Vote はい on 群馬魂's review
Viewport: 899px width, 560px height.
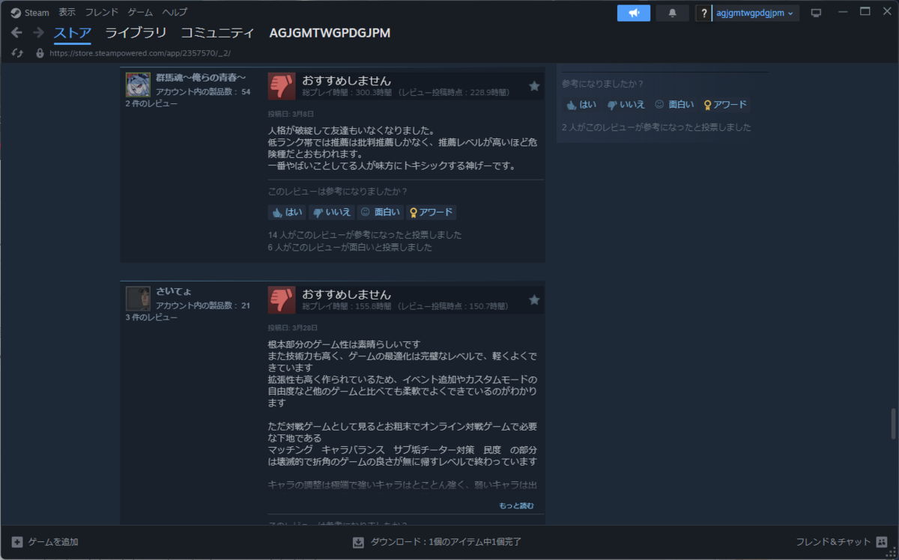point(287,212)
